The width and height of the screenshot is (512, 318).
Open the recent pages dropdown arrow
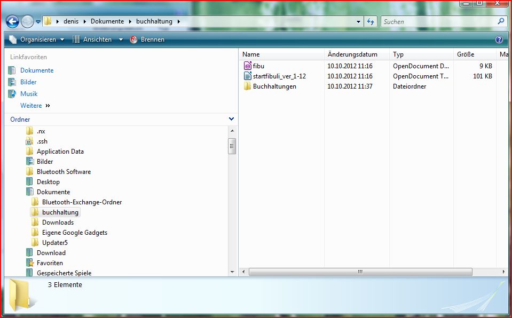[x=38, y=22]
